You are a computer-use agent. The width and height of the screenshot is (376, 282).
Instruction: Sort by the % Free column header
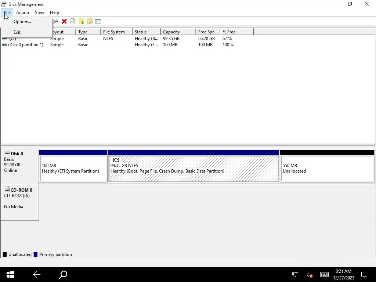[x=237, y=32]
